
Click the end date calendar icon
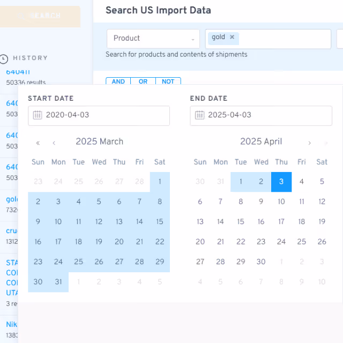click(x=199, y=115)
